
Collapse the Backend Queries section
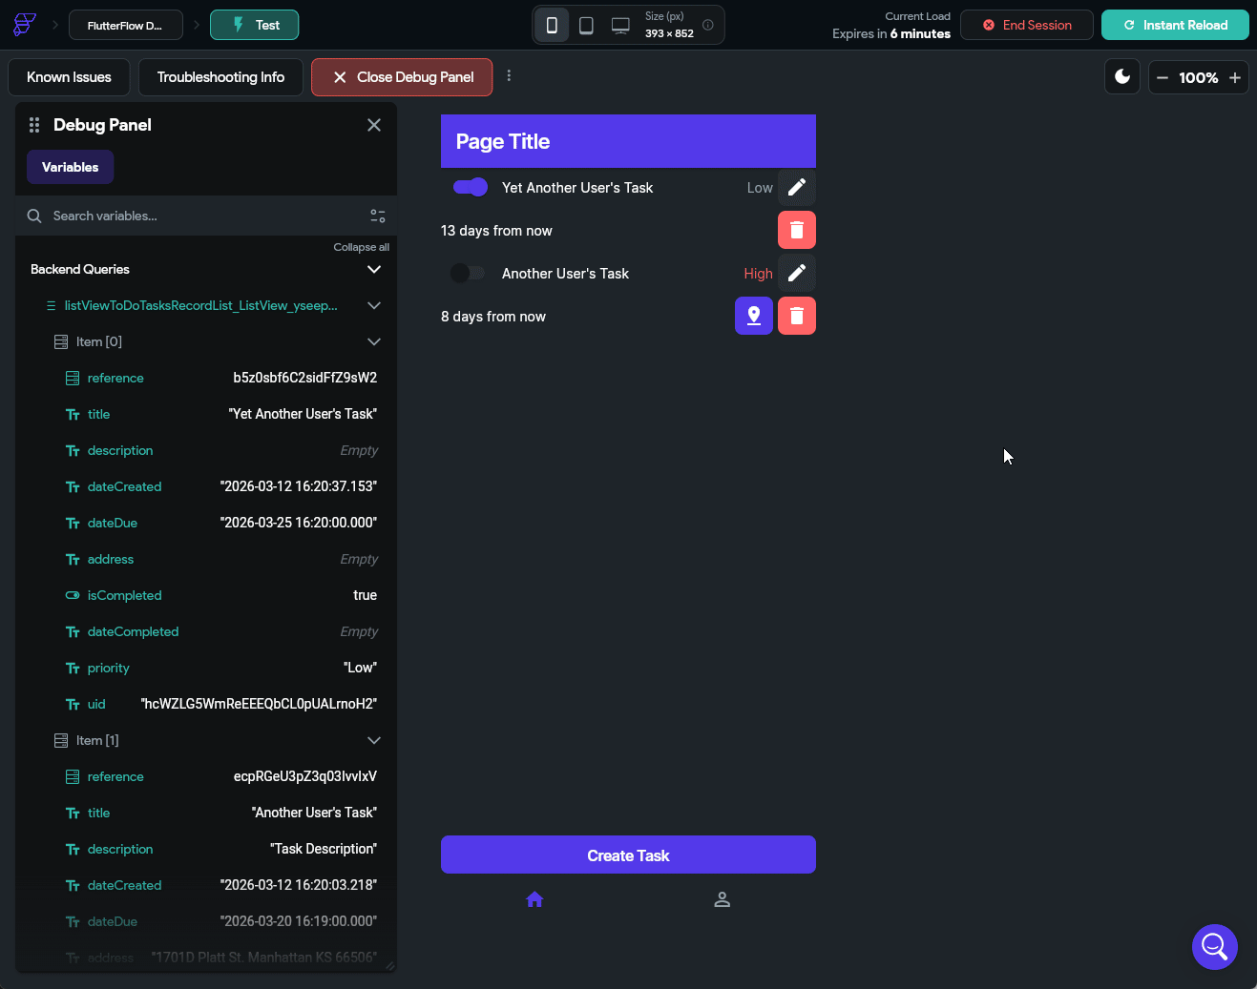coord(374,269)
